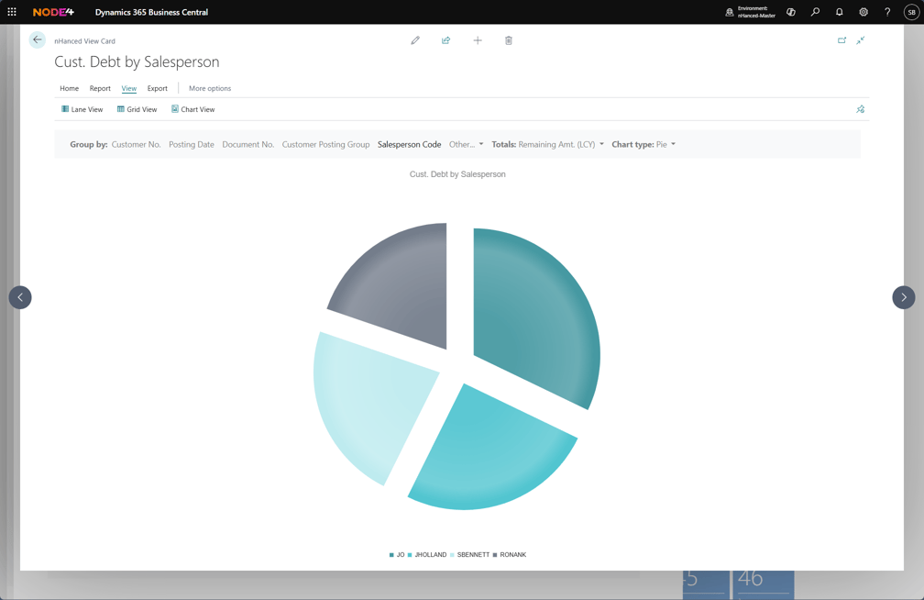
Task: Open settings gear
Action: point(863,12)
